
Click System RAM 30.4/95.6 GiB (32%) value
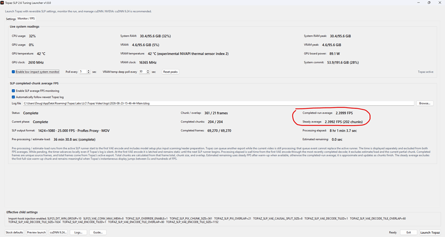[155, 36]
